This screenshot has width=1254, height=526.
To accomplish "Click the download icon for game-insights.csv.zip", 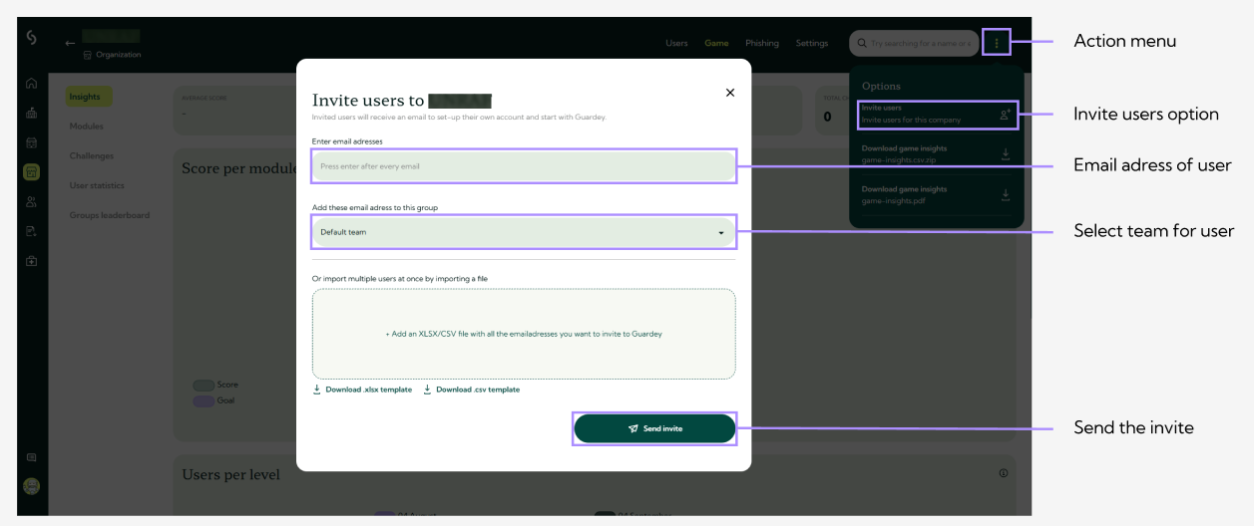I will (1005, 154).
